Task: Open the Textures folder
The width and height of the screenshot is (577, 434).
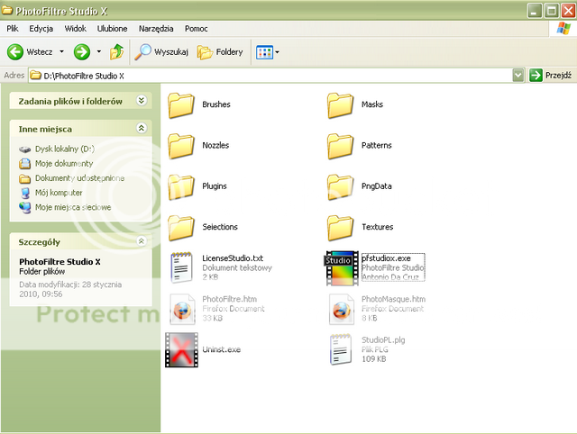Action: (342, 226)
